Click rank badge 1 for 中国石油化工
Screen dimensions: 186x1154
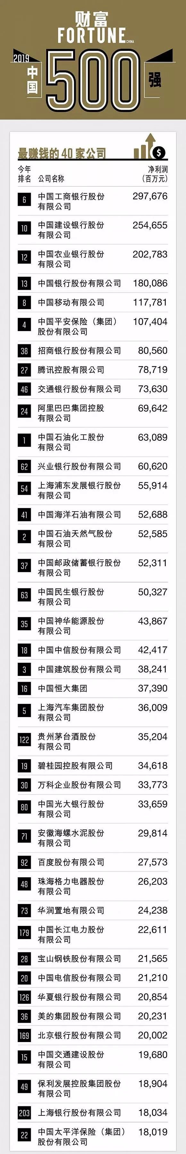[24, 440]
